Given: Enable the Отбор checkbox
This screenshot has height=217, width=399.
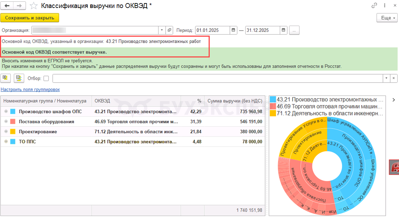Looking at the screenshot, I should 46,78.
